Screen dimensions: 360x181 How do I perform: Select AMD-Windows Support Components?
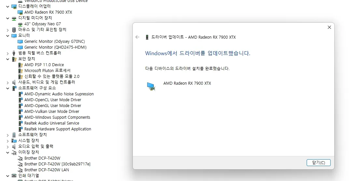tap(57, 117)
